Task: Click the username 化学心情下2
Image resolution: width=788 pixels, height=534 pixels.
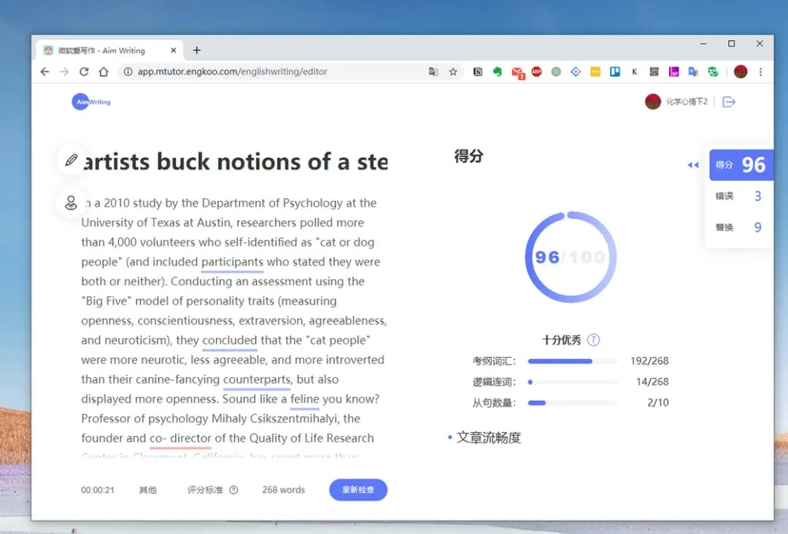Action: coord(687,102)
